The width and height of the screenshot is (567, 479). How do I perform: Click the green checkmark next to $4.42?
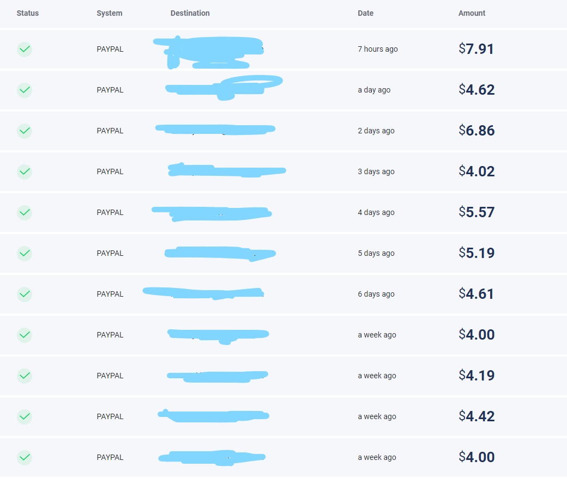(x=25, y=417)
